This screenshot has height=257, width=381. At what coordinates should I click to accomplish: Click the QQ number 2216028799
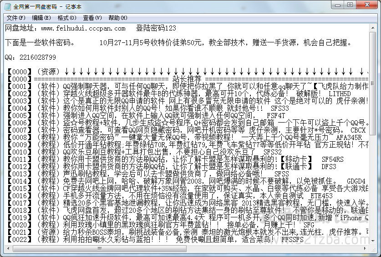pos(38,57)
